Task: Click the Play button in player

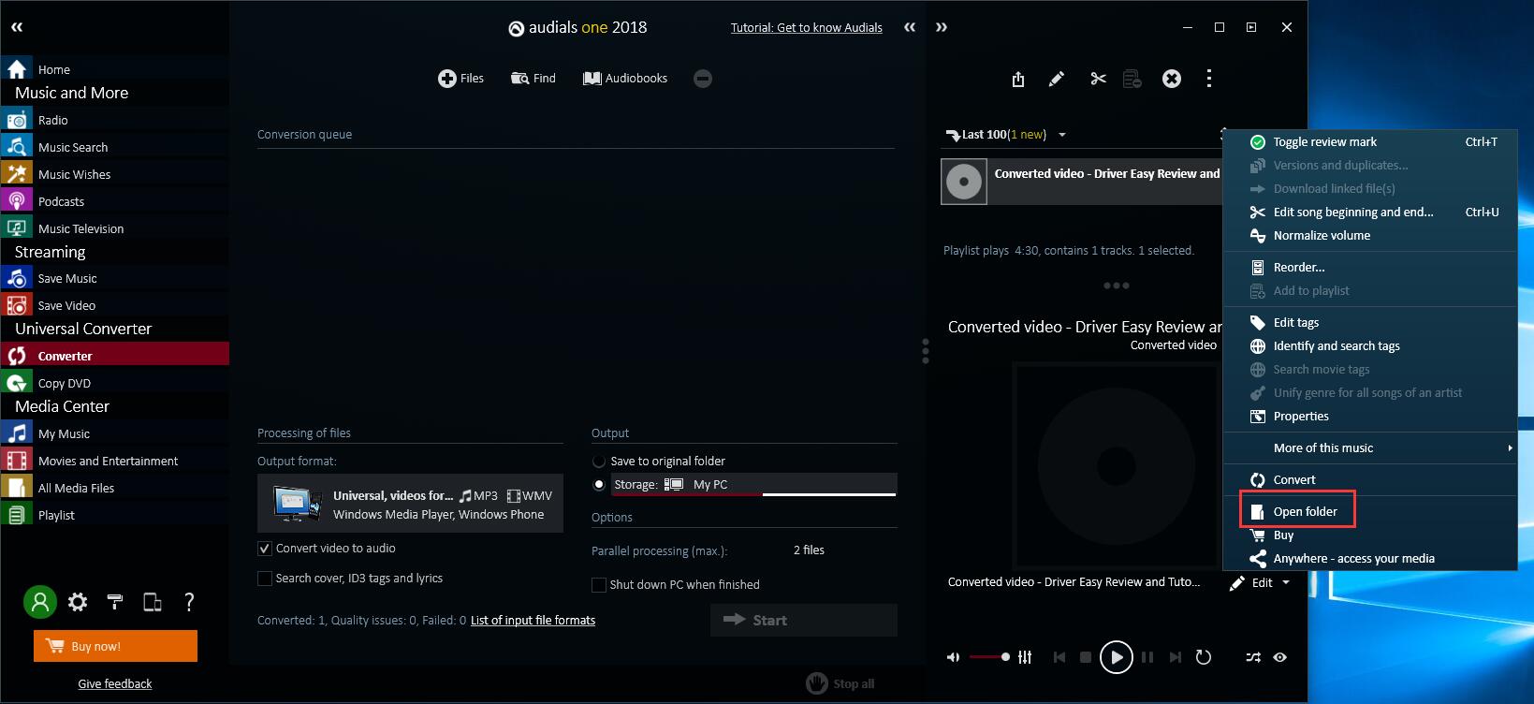Action: coord(1116,657)
